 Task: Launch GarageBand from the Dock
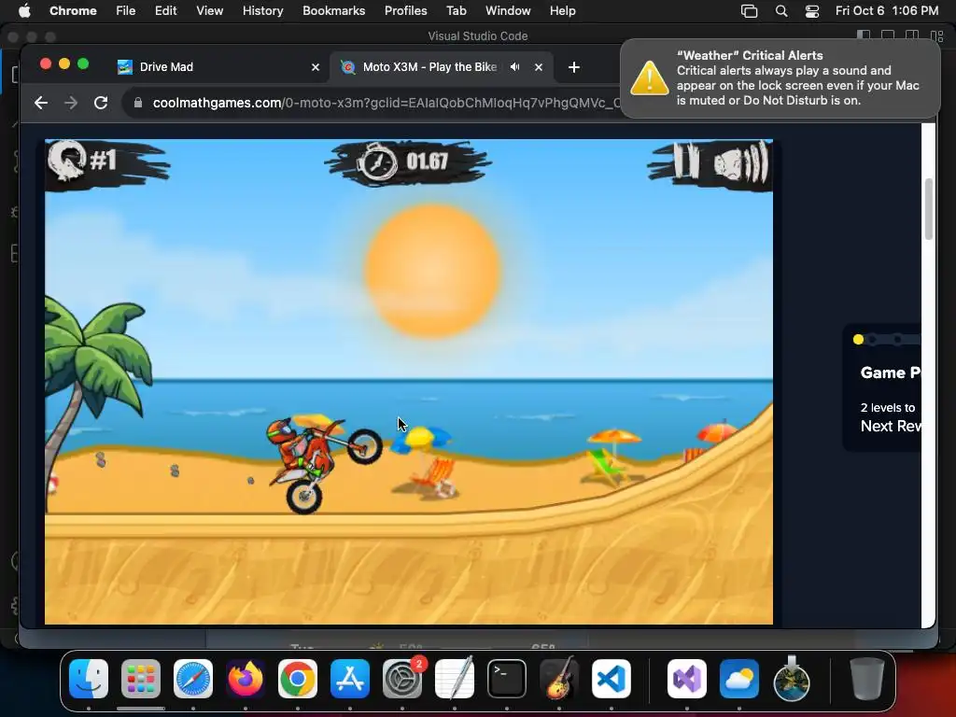click(x=559, y=679)
